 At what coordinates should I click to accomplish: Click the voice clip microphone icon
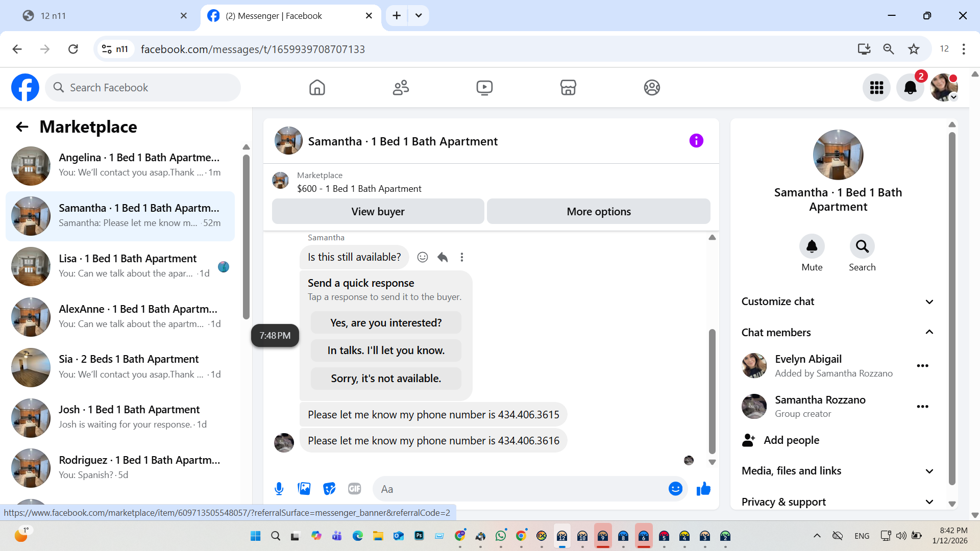[x=279, y=489]
